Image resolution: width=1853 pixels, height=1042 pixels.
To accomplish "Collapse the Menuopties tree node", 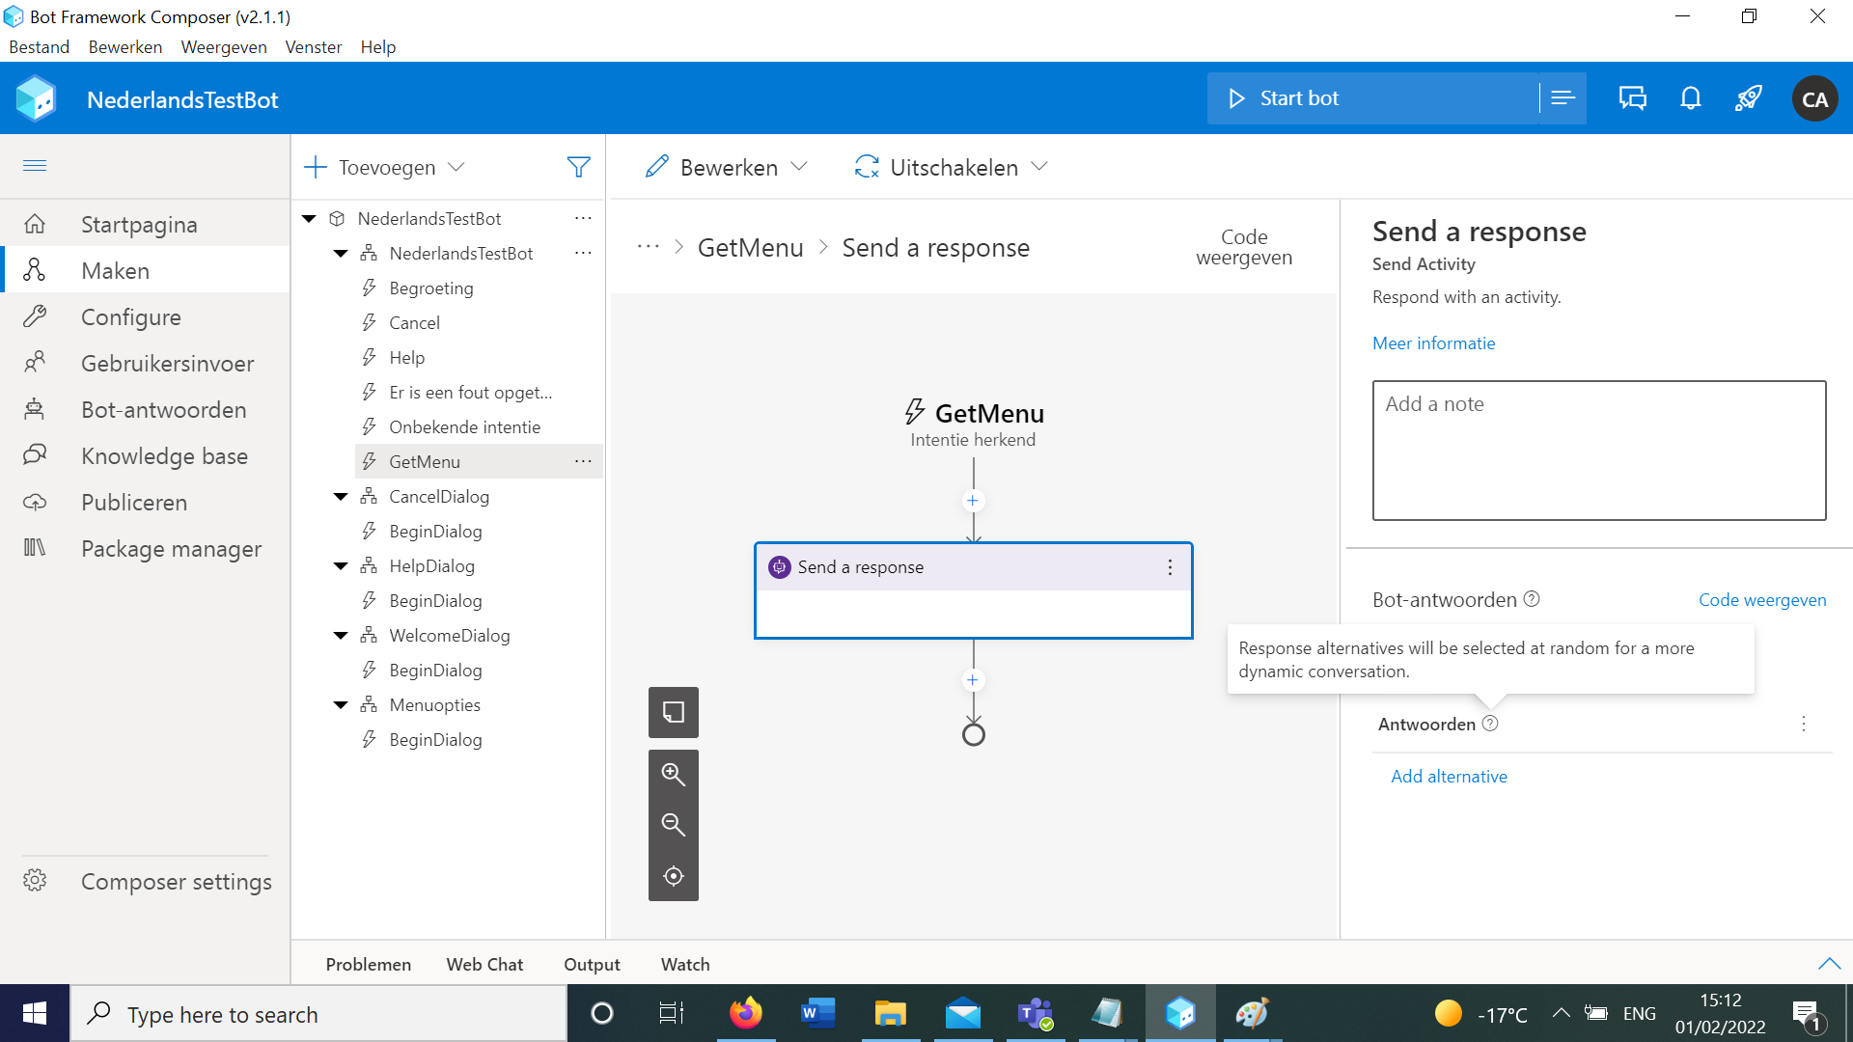I will pyautogui.click(x=341, y=705).
